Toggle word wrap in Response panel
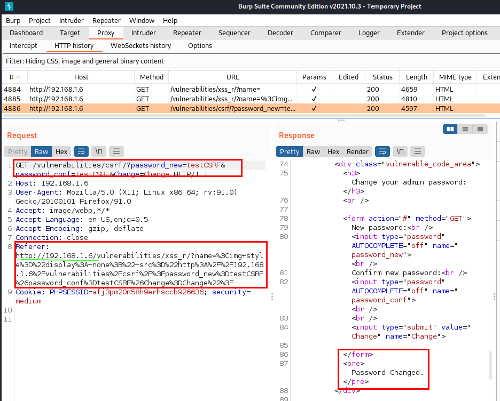The width and height of the screenshot is (500, 401). (x=382, y=151)
